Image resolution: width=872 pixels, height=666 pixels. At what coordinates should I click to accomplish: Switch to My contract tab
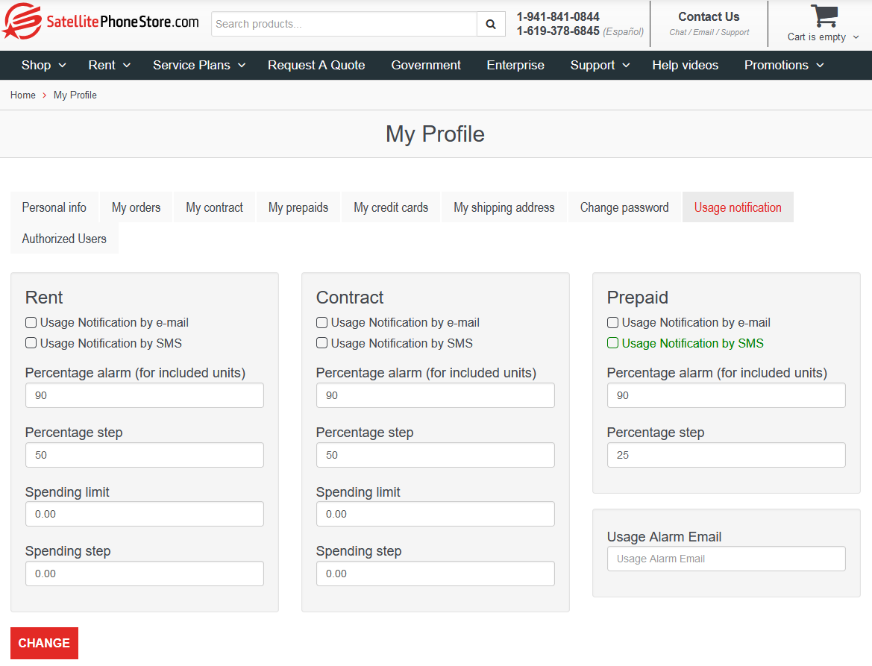(214, 207)
